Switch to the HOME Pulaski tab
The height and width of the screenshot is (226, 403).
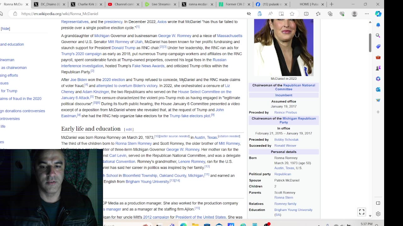[x=308, y=4]
